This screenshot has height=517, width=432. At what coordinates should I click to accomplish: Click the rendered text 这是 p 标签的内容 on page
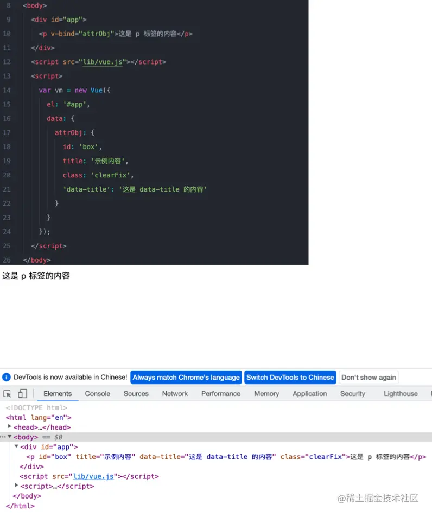(x=36, y=276)
